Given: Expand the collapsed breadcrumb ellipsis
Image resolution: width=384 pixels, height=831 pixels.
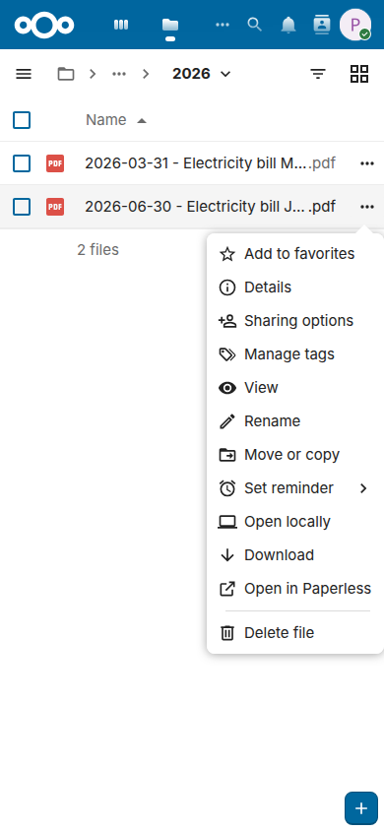Looking at the screenshot, I should point(119,74).
